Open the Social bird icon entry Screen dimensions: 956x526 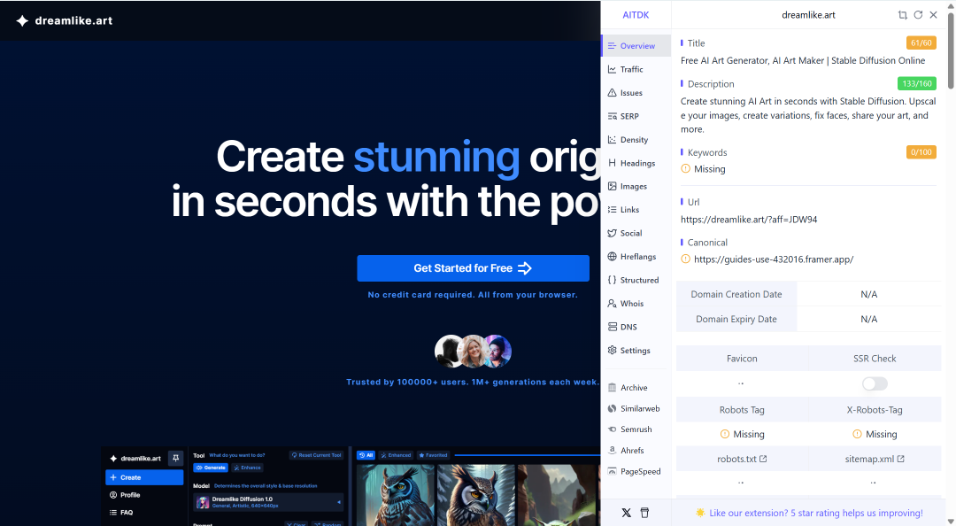(x=613, y=233)
